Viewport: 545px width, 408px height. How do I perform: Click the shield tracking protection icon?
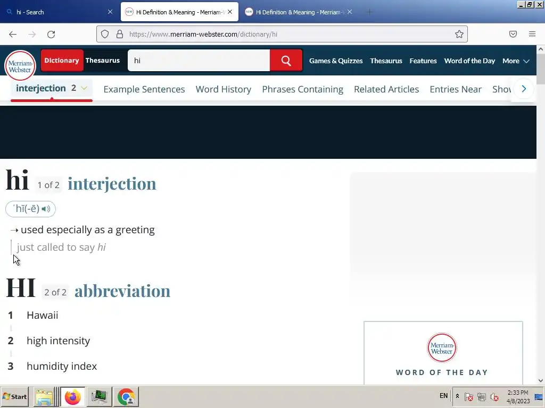[105, 34]
